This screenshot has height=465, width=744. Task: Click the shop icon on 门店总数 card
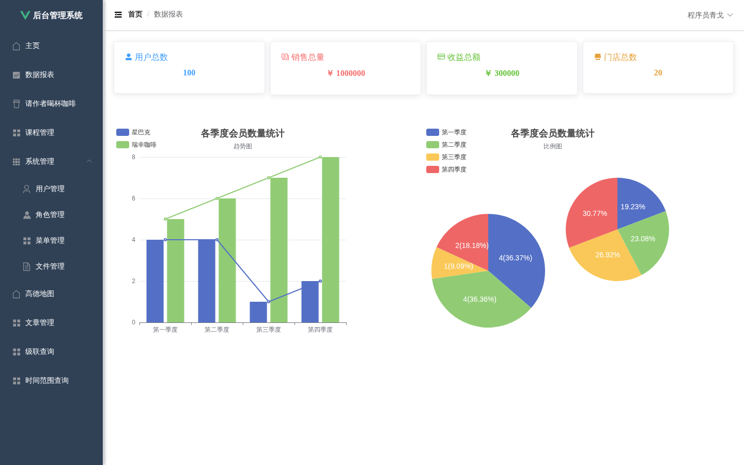click(598, 57)
